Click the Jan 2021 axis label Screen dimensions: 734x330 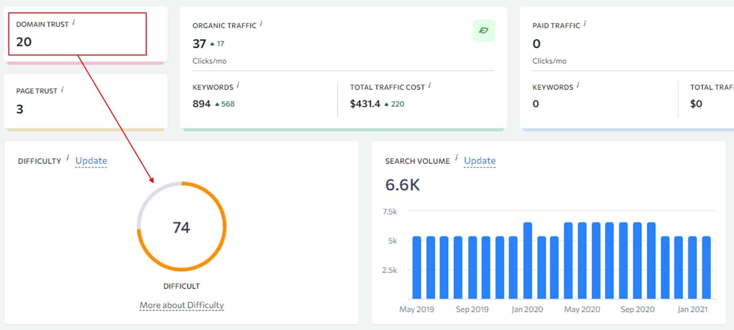[692, 309]
